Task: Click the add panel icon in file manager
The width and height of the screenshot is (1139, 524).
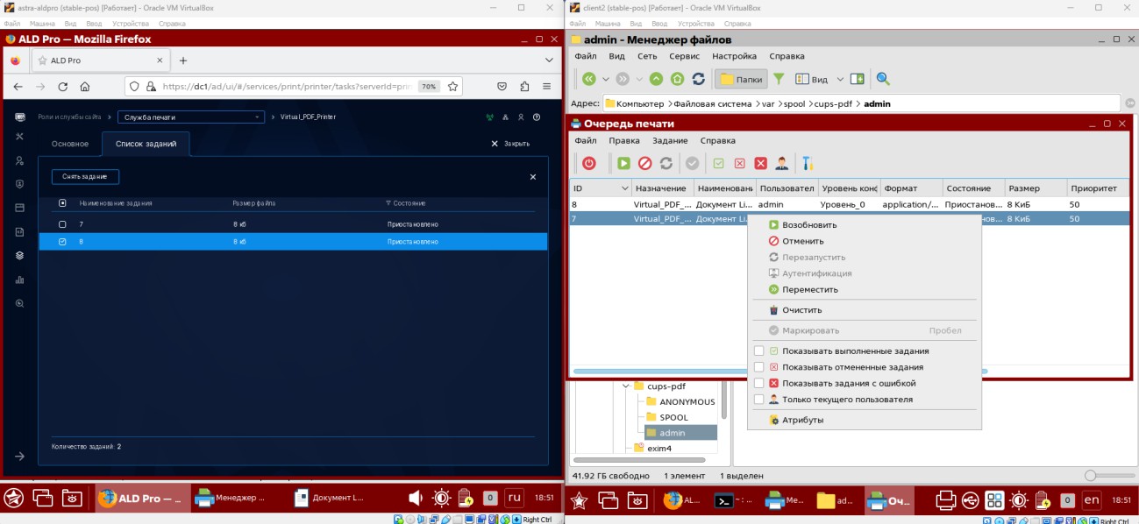Action: click(857, 79)
